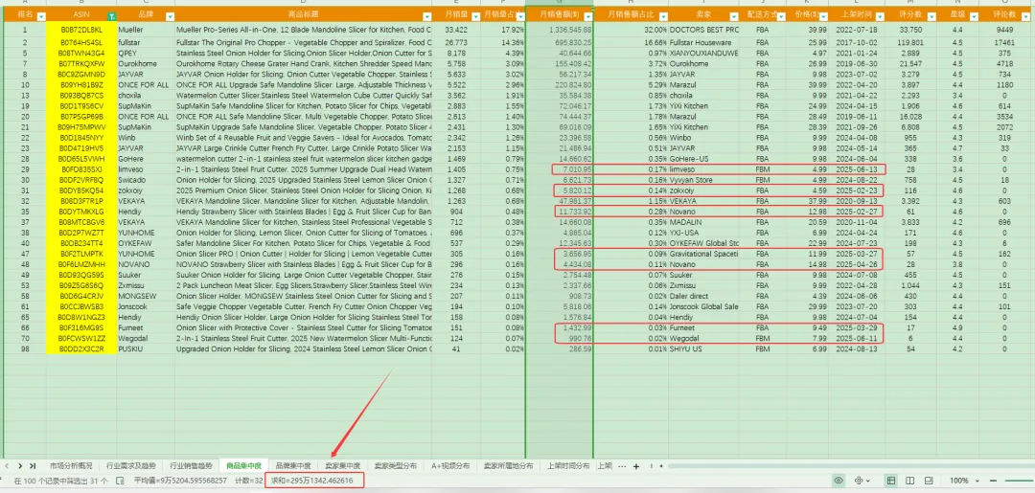Image resolution: width=1035 pixels, height=493 pixels.
Task: Select sales cell 695,830.25
Action: [x=561, y=42]
